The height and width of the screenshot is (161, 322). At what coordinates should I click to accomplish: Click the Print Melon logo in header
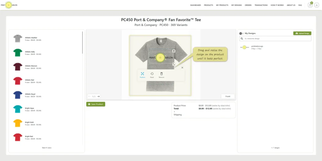pyautogui.click(x=9, y=5)
